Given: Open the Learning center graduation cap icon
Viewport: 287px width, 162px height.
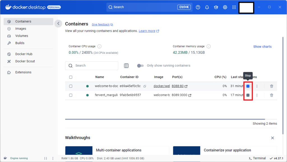Looking at the screenshot, I should [x=216, y=7].
